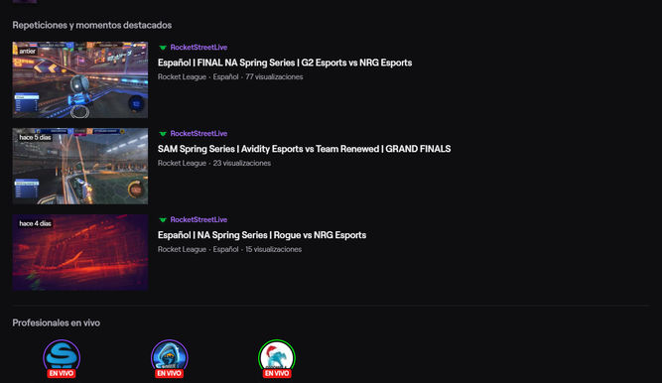Click 'Español' tag under Rogue vs NRG Esports
Viewport: 662px width, 383px height.
pos(225,249)
